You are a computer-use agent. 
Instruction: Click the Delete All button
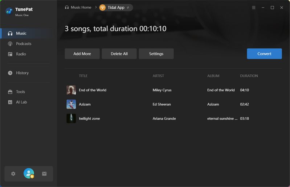[119, 54]
